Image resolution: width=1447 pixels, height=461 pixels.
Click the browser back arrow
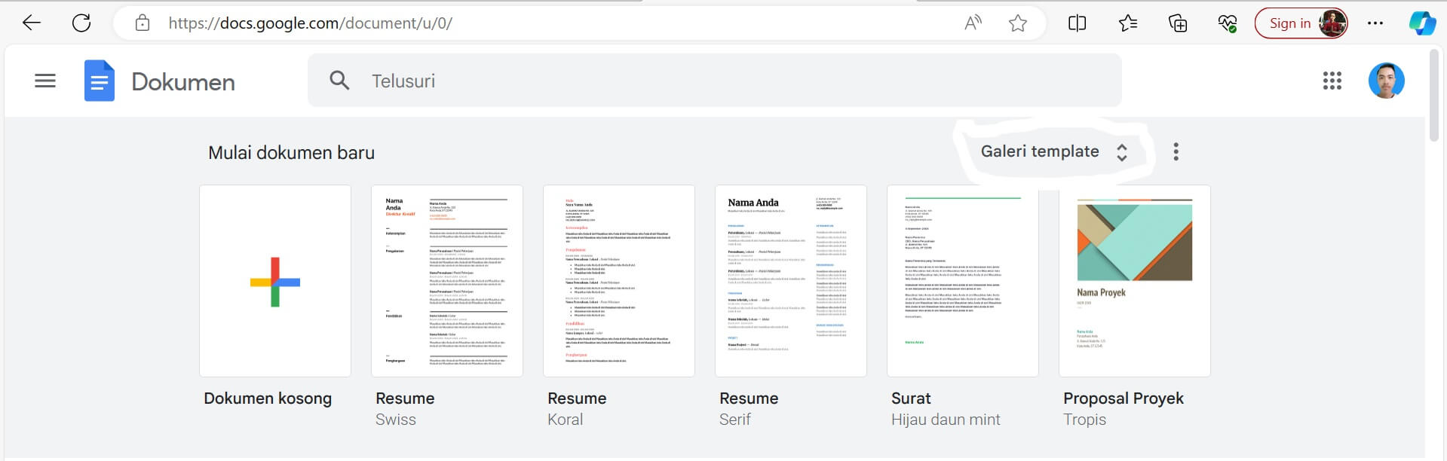pos(32,23)
